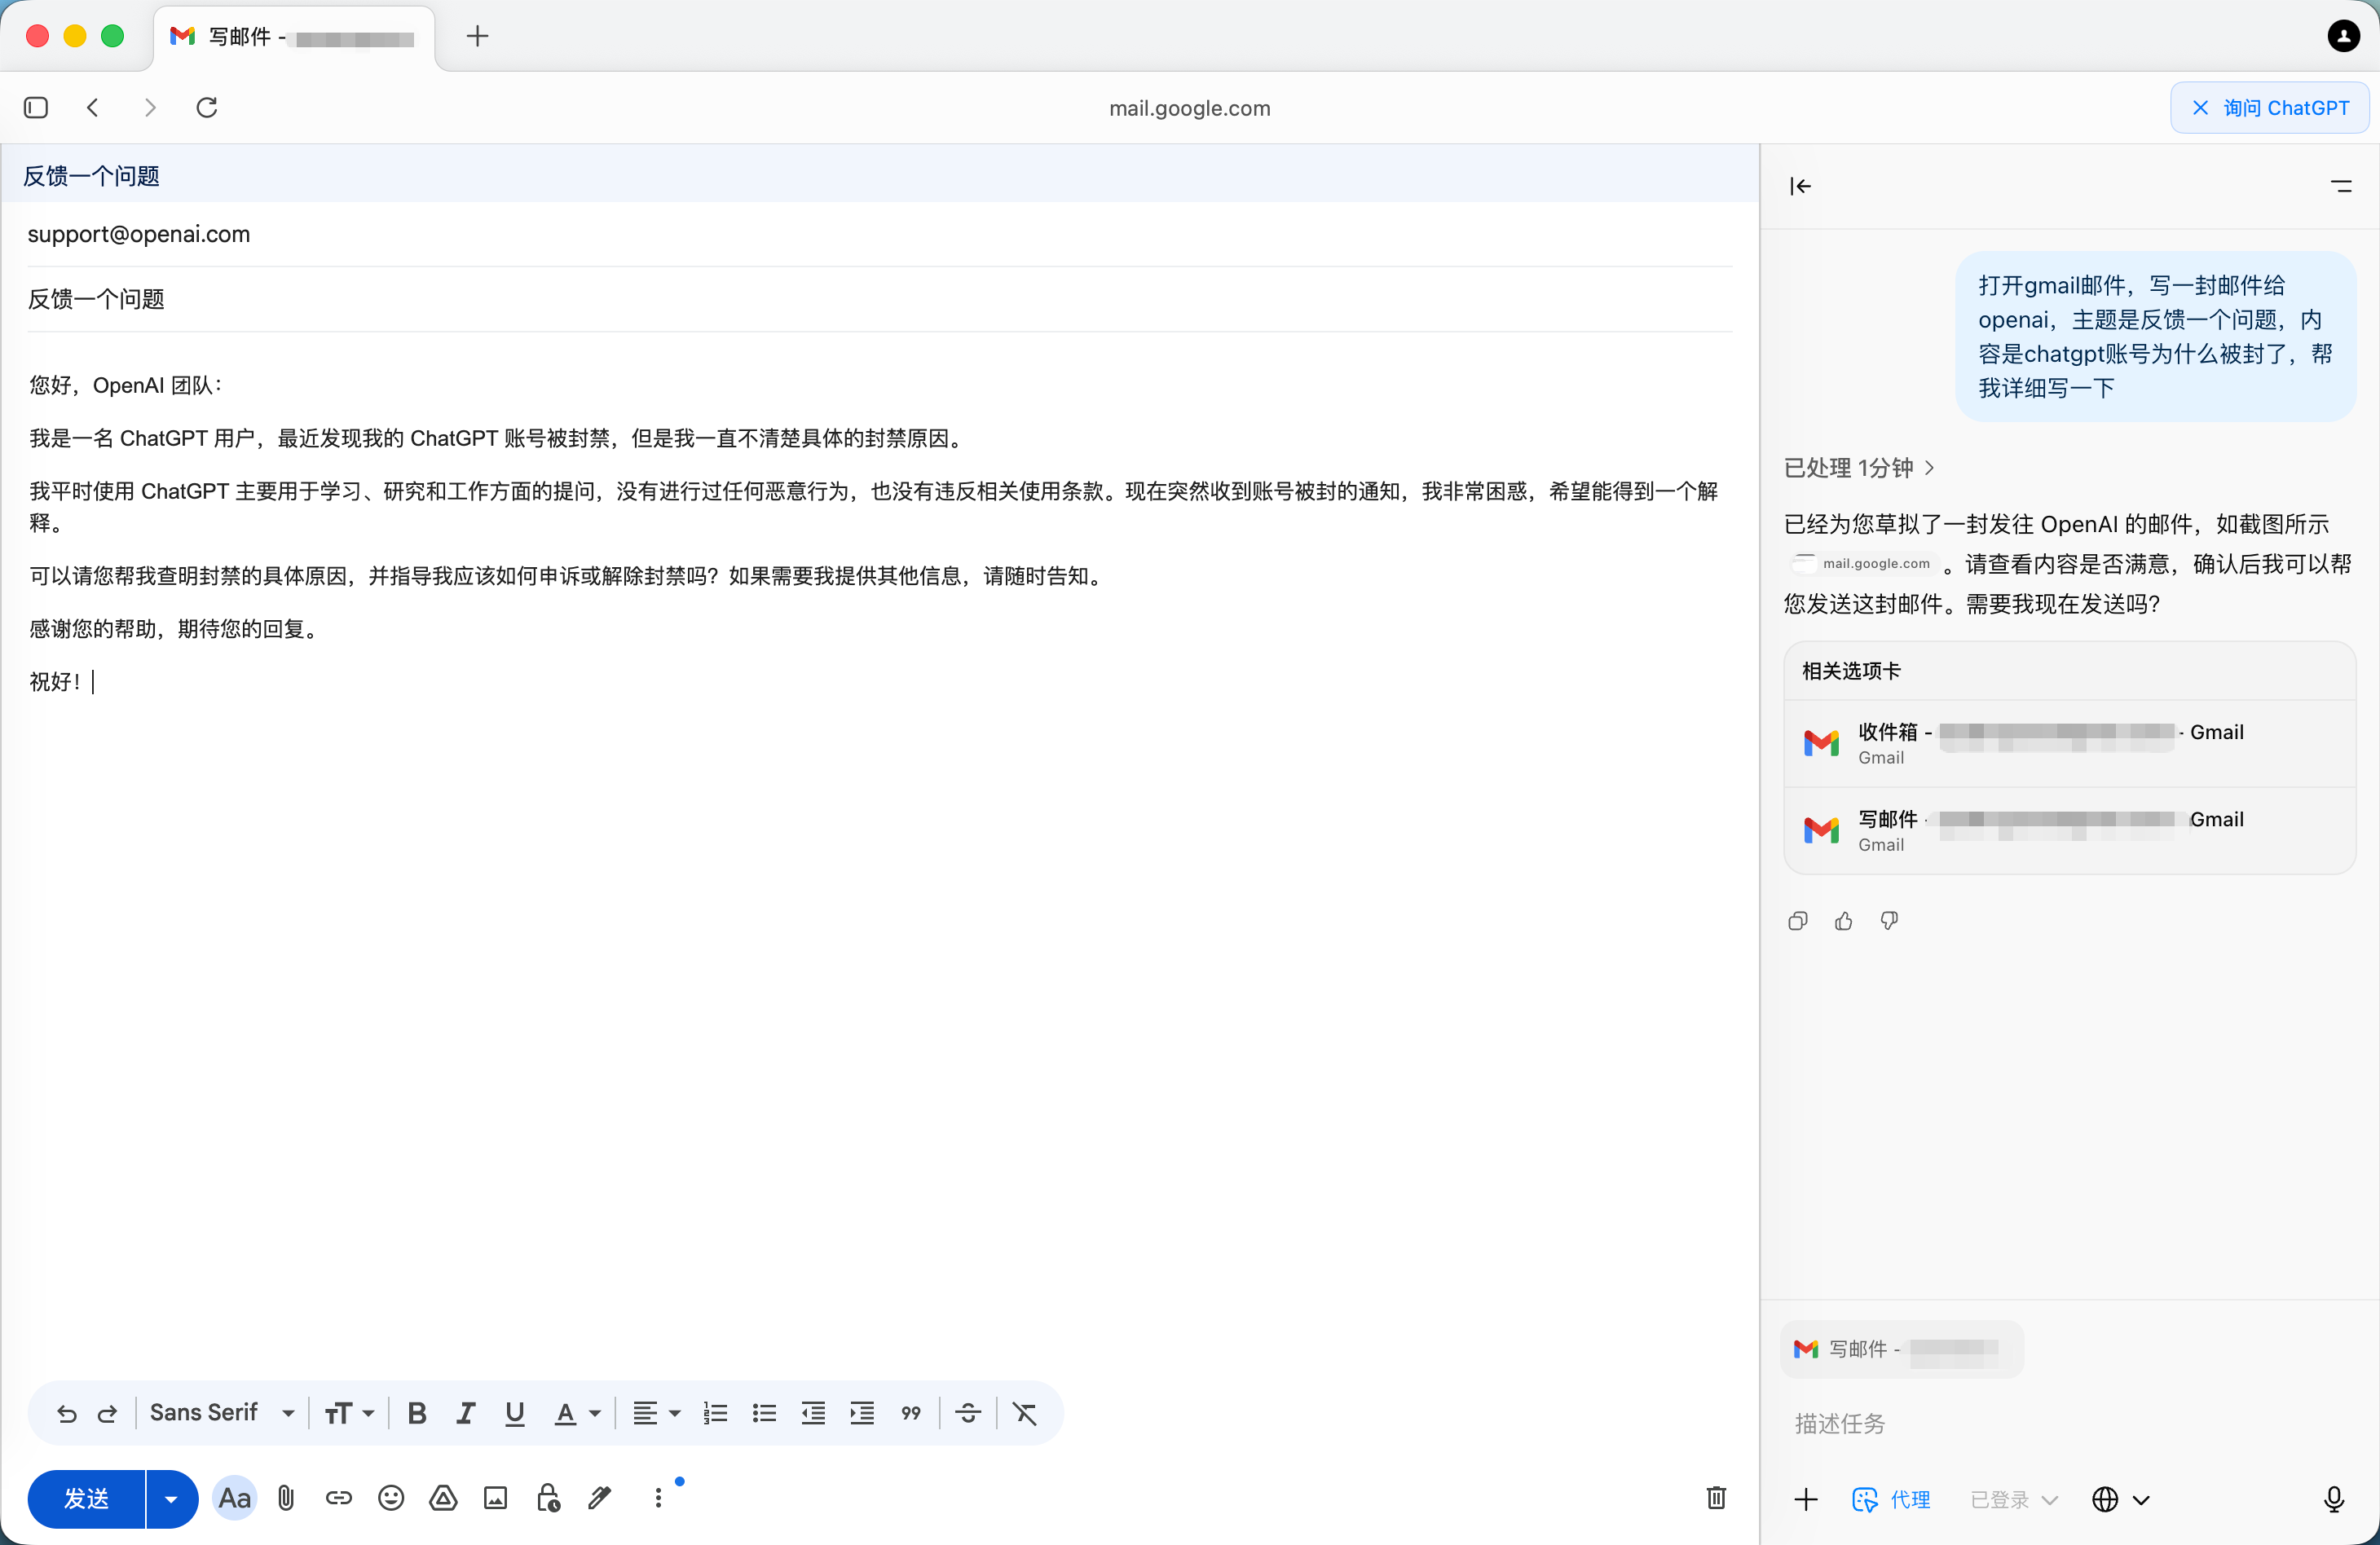Viewport: 2380px width, 1545px height.
Task: Open the emoji picker icon
Action: [391, 1497]
